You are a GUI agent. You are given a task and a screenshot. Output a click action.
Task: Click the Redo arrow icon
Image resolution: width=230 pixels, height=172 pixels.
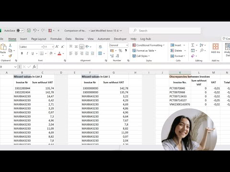pos(43,31)
